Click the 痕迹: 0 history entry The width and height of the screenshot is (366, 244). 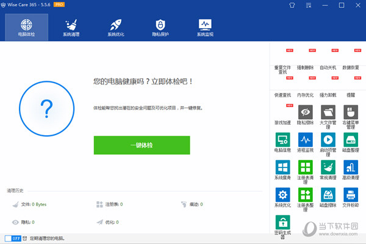click(x=192, y=204)
